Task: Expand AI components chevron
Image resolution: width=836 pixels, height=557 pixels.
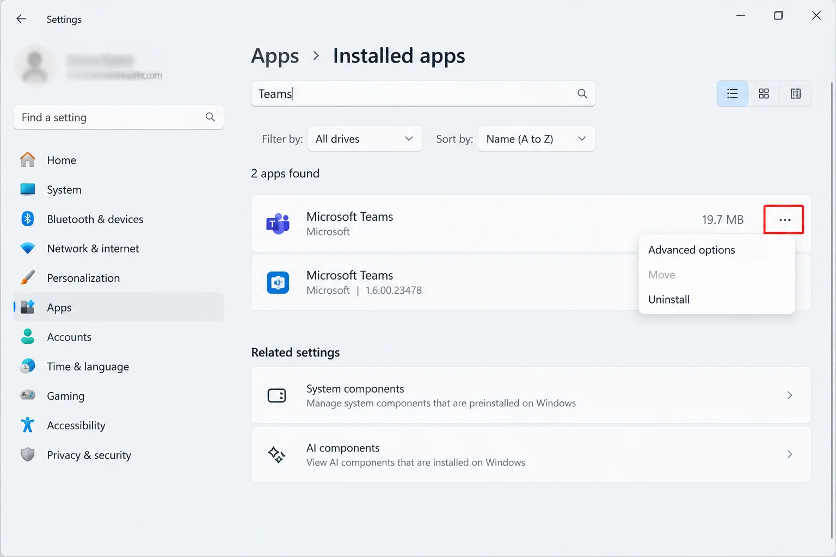Action: (x=789, y=454)
